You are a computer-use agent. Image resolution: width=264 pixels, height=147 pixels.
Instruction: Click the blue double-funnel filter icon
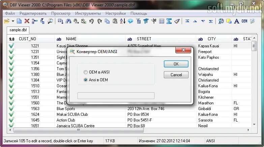tap(146, 21)
